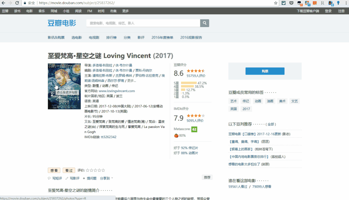This screenshot has height=200, width=349.
Task: Open 音乐 in the top bar
Action: pos(42,11)
